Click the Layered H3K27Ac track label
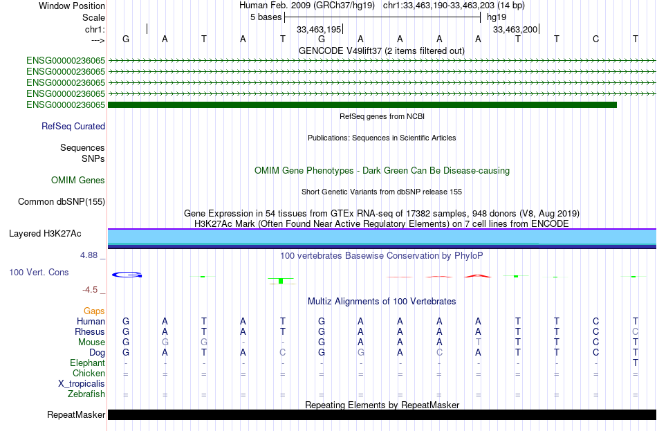This screenshot has height=431, width=657. coord(45,234)
